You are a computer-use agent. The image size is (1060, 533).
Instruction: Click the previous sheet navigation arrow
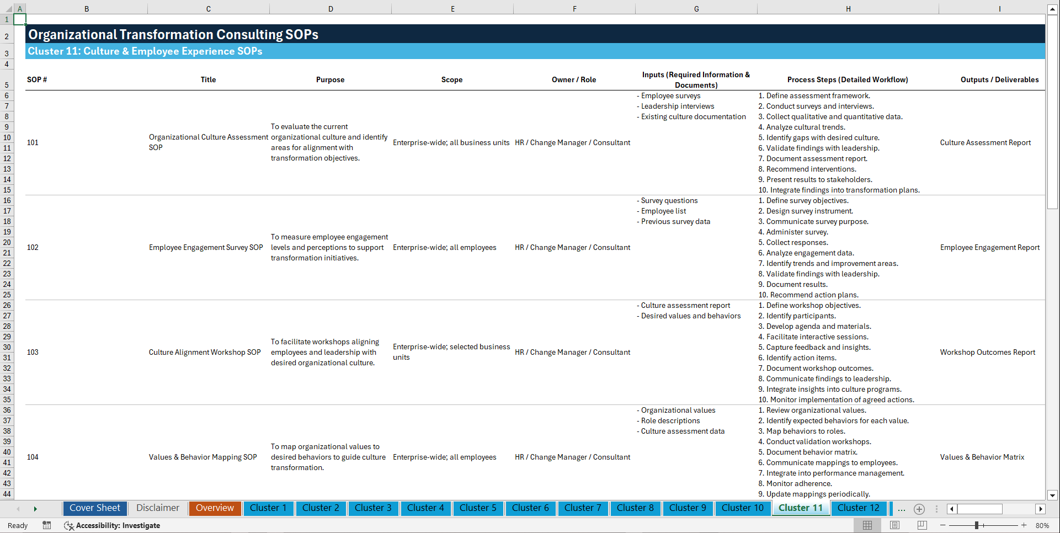(x=18, y=509)
